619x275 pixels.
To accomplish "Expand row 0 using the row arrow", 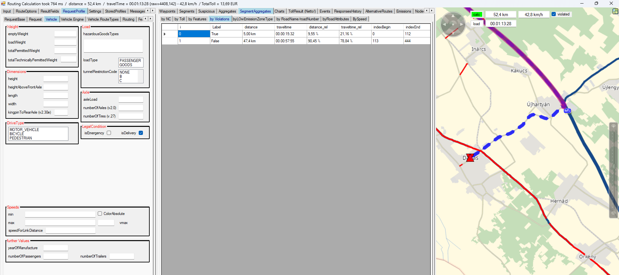I will coord(165,34).
